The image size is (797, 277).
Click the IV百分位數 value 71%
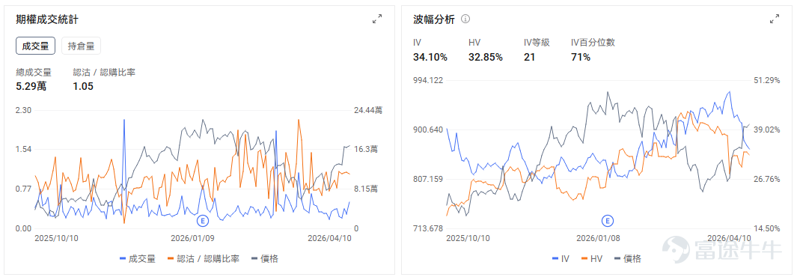tap(581, 58)
